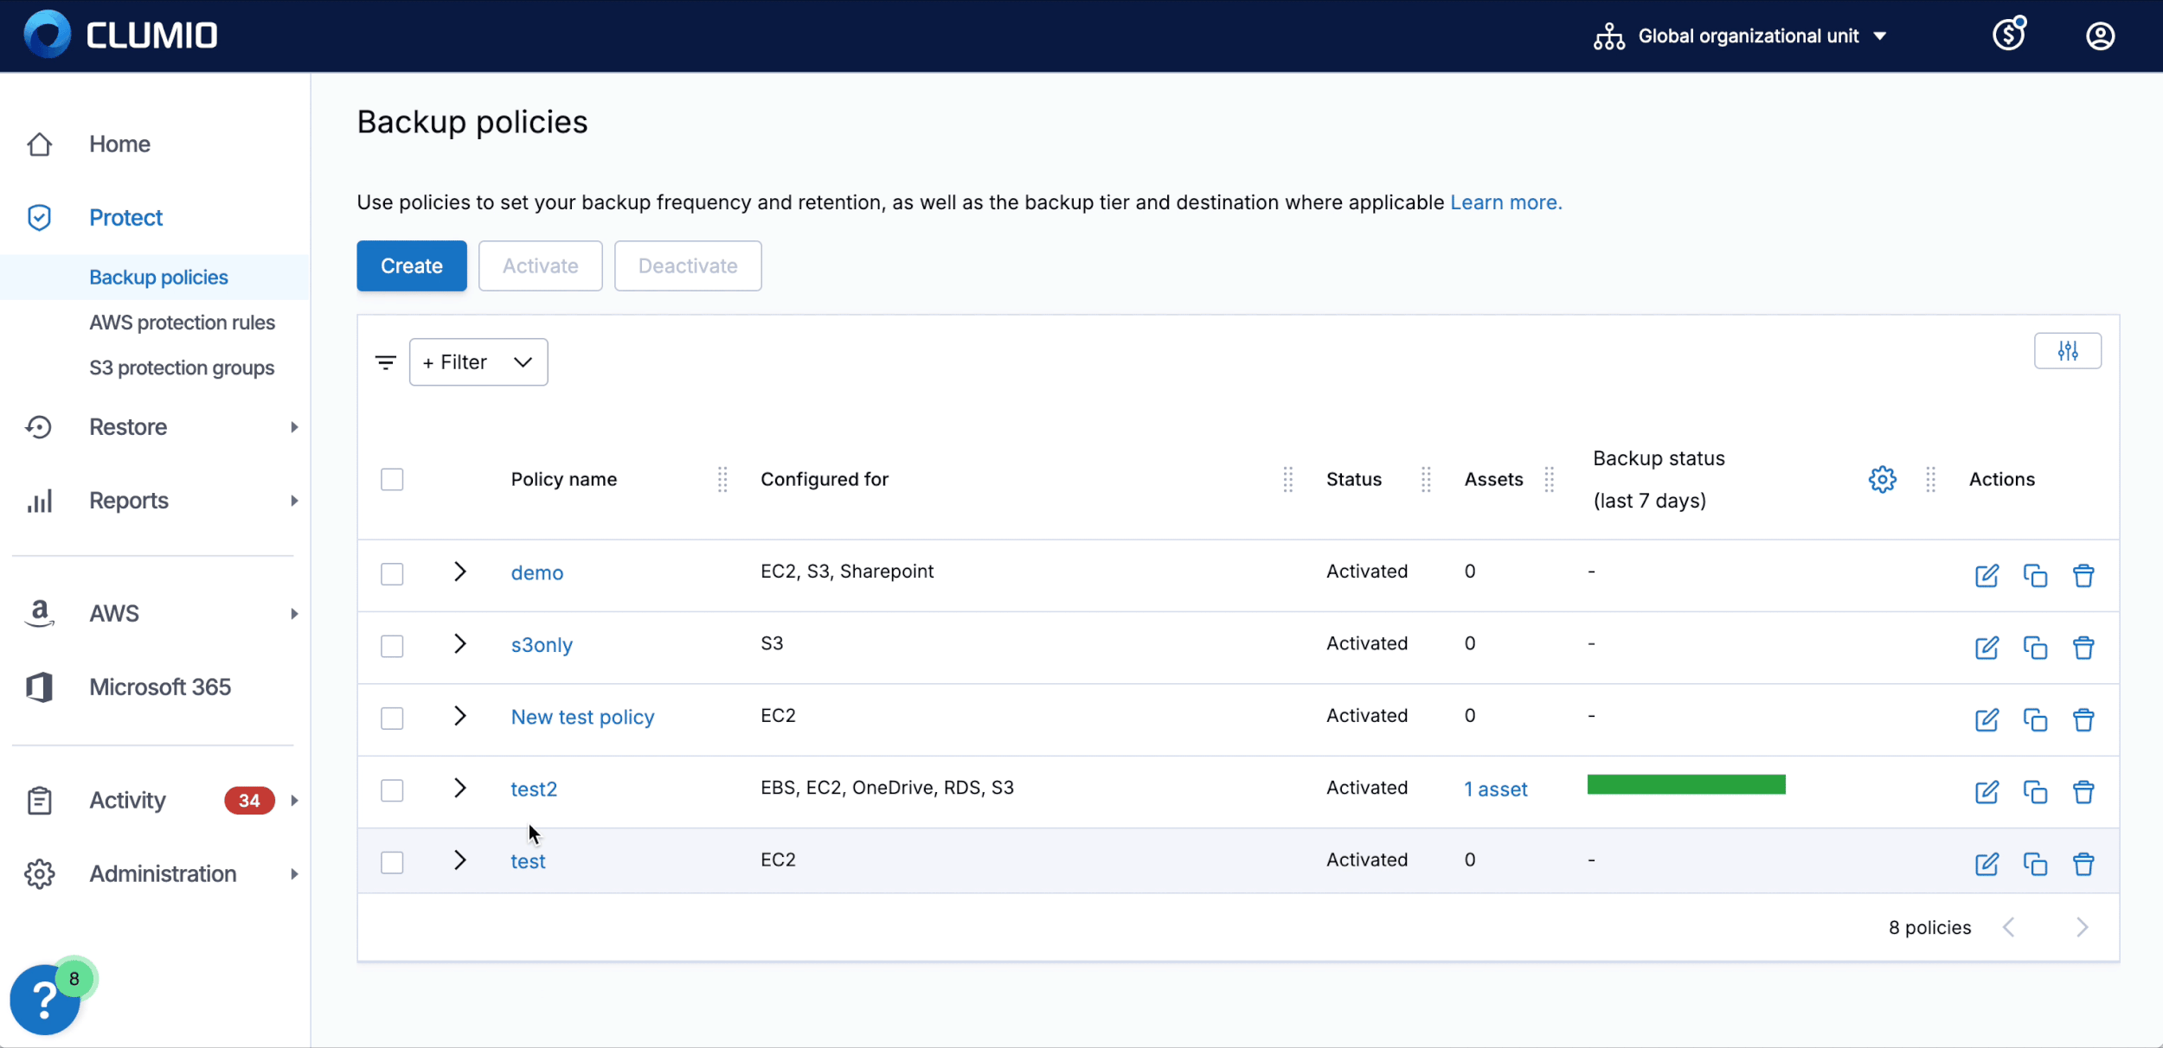Open the Learn more link
The width and height of the screenshot is (2163, 1048).
click(x=1505, y=202)
